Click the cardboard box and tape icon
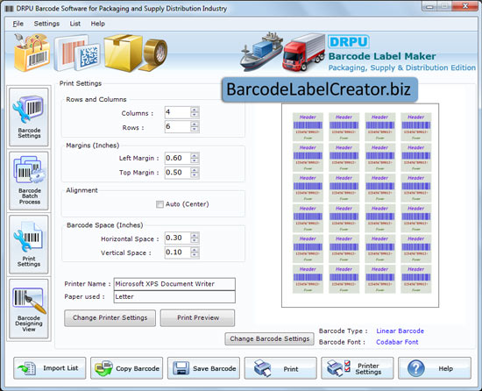482x391 pixels. coord(135,53)
